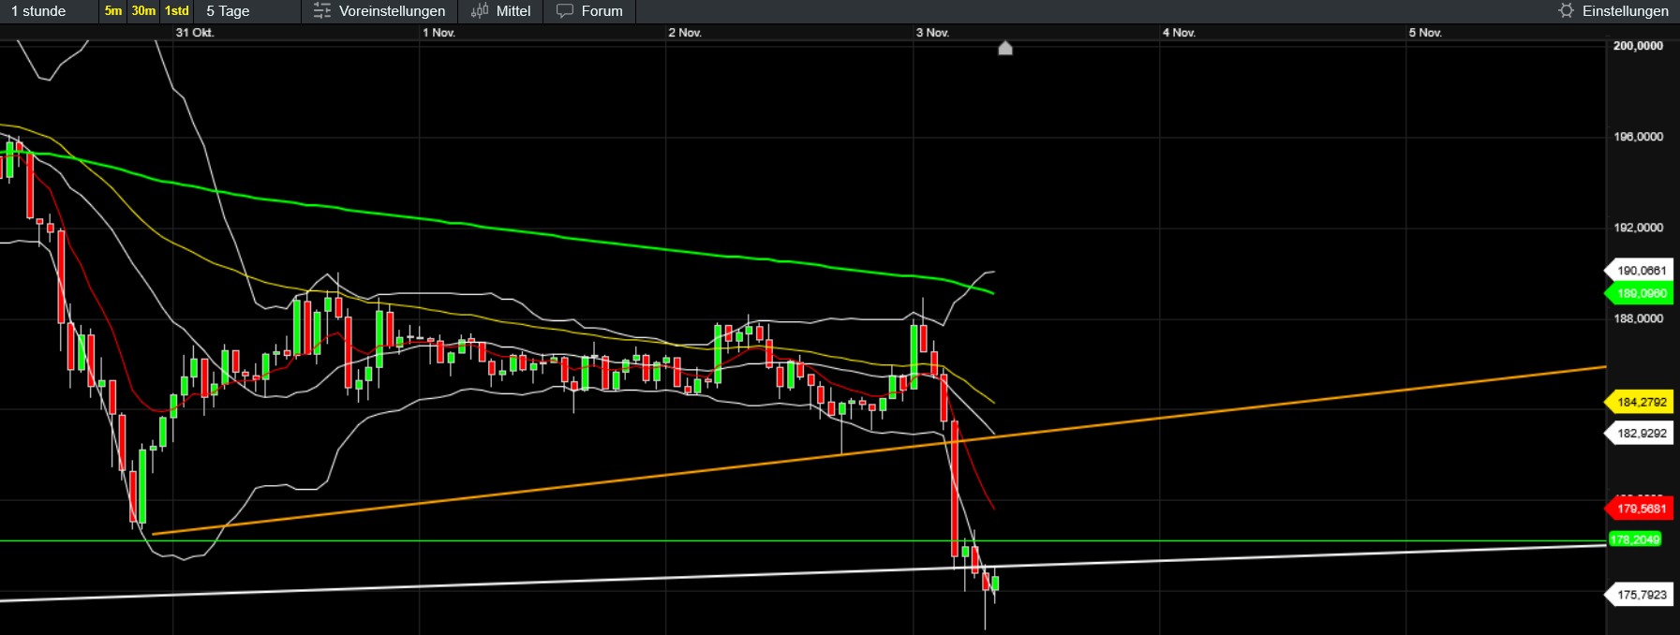
Task: Click the white 182,9292 price label
Action: (x=1641, y=434)
